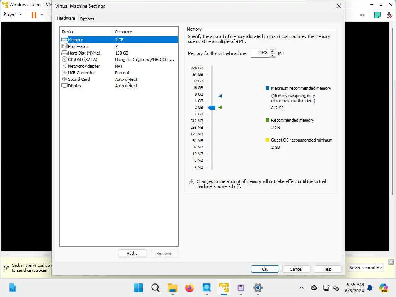This screenshot has height=297, width=396.
Task: Click the NAT network adapter summary
Action: (119, 66)
